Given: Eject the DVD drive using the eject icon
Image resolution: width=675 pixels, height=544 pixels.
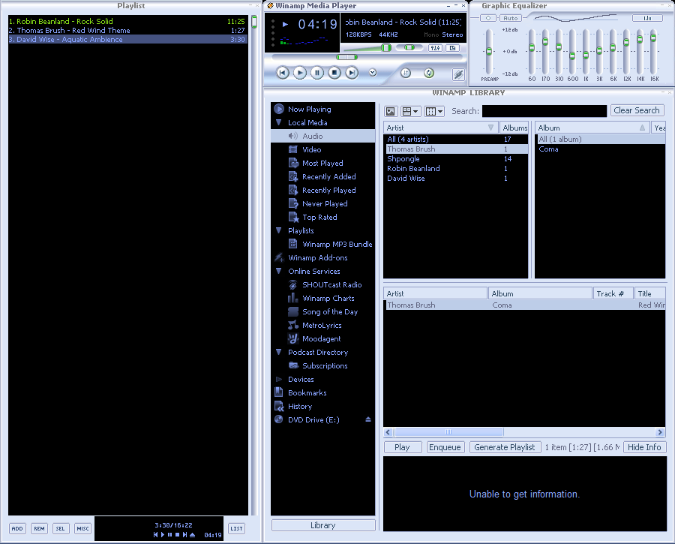Looking at the screenshot, I should pos(367,419).
